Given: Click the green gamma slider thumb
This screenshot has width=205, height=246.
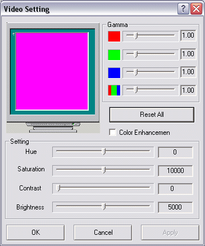Looking at the screenshot, I should click(x=136, y=54).
